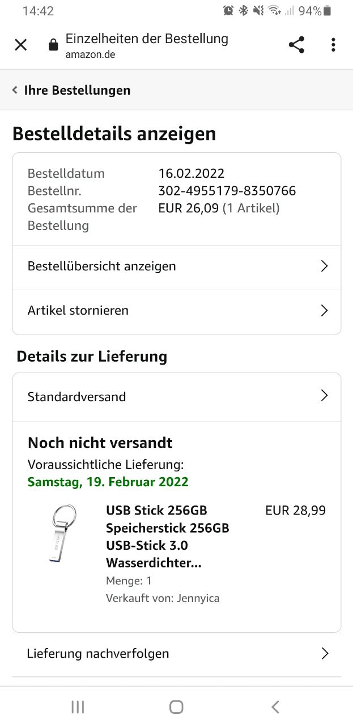The width and height of the screenshot is (353, 727).
Task: Tap chevron beside Artikel stornieren
Action: [324, 311]
